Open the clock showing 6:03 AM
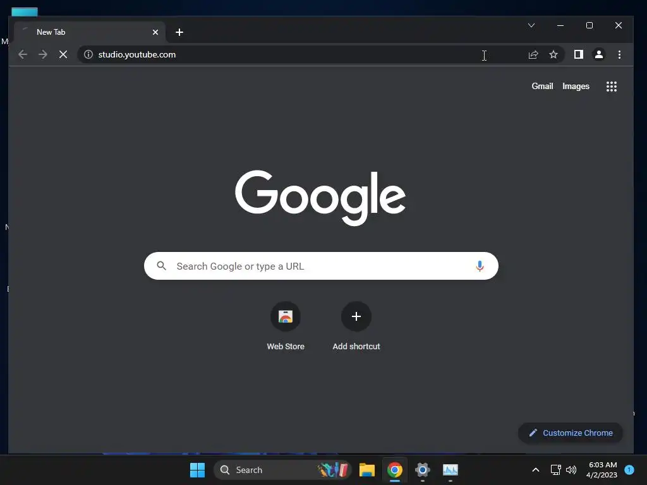647x485 pixels. point(602,470)
